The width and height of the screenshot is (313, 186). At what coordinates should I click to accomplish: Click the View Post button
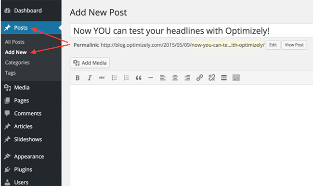(294, 45)
